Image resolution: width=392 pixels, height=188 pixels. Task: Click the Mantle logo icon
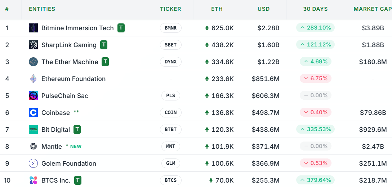coord(33,147)
